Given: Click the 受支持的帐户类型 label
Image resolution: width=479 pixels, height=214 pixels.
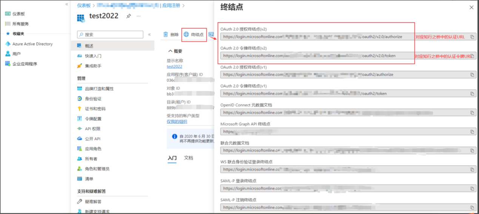Looking at the screenshot, I should pyautogui.click(x=183, y=116).
